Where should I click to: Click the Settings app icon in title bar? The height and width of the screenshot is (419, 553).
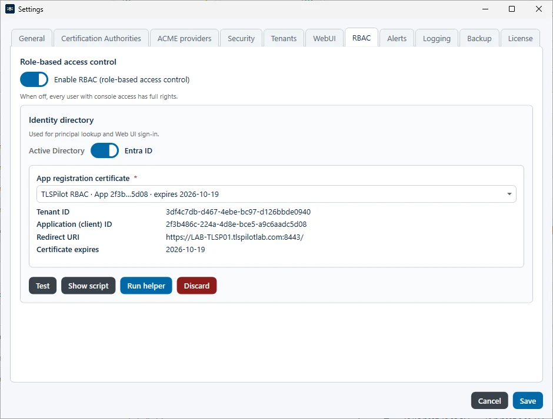coord(10,9)
